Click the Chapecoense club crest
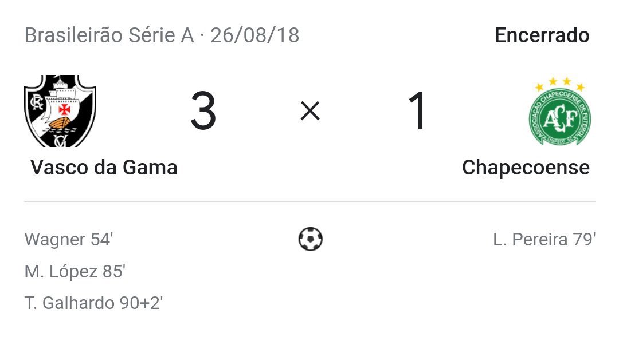 pos(559,117)
